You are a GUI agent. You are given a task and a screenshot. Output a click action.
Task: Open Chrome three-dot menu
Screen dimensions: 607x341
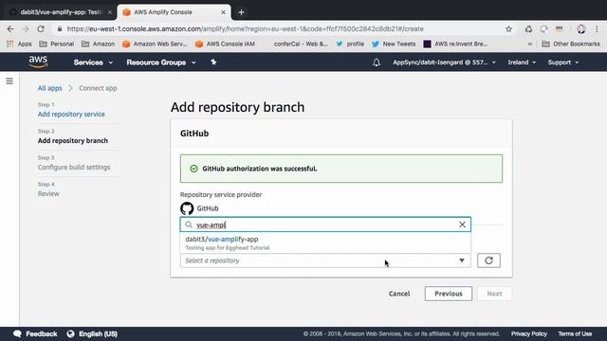[x=597, y=29]
